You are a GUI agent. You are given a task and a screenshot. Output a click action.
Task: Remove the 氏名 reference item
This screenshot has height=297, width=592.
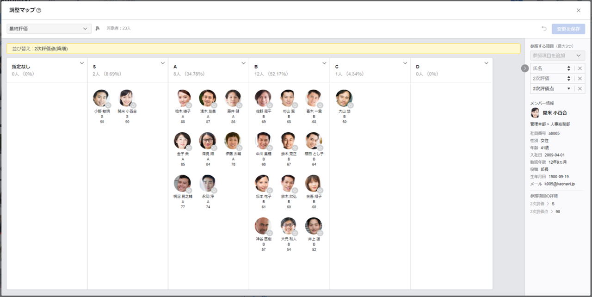pos(580,68)
